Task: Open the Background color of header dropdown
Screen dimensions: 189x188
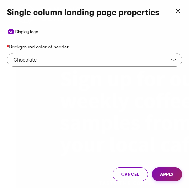Action: coord(94,60)
